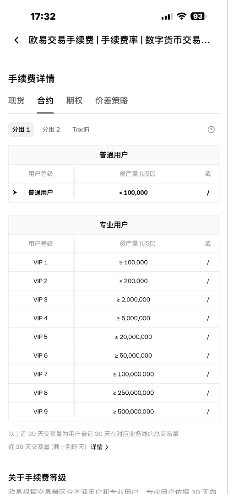
Task: Click the arrow marker beside 普通用户 row
Action: (15, 193)
